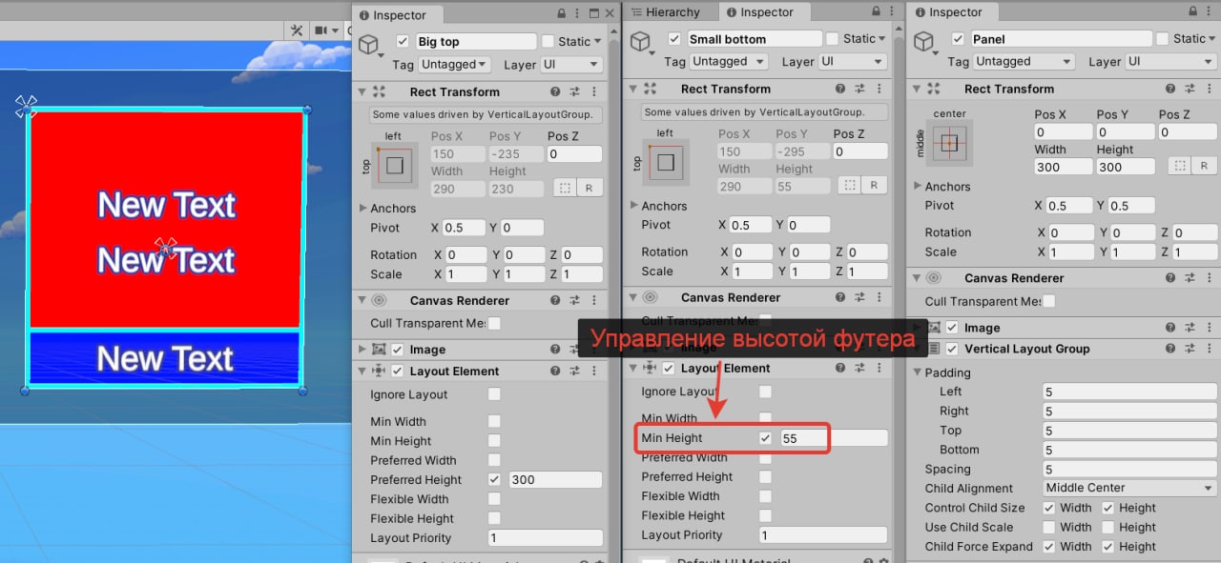Image resolution: width=1221 pixels, height=563 pixels.
Task: Open Panel Vertical Layout Group preset icon
Action: pos(1191,349)
